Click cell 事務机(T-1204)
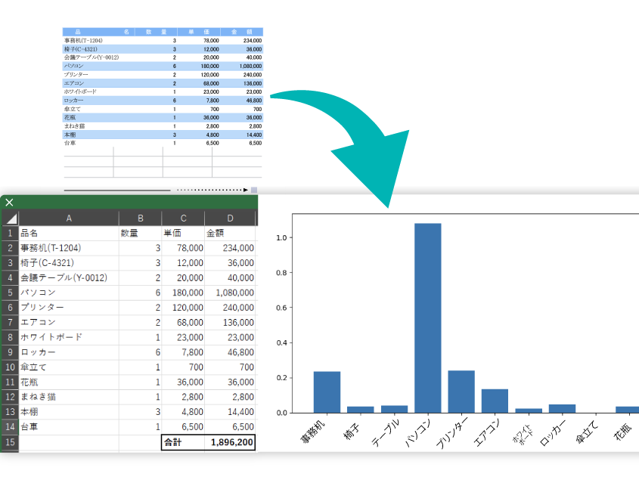This screenshot has height=480, width=639. (69, 248)
